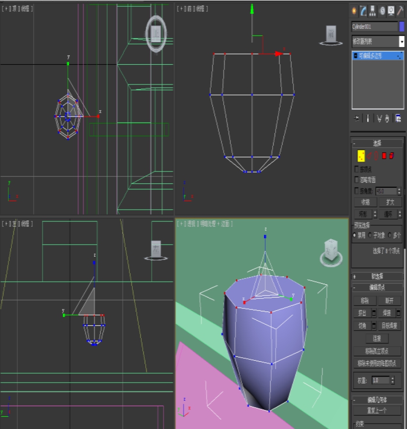Enable 按顶点 (By Vertex) checkbox
Screen dimensions: 407x429
point(357,169)
